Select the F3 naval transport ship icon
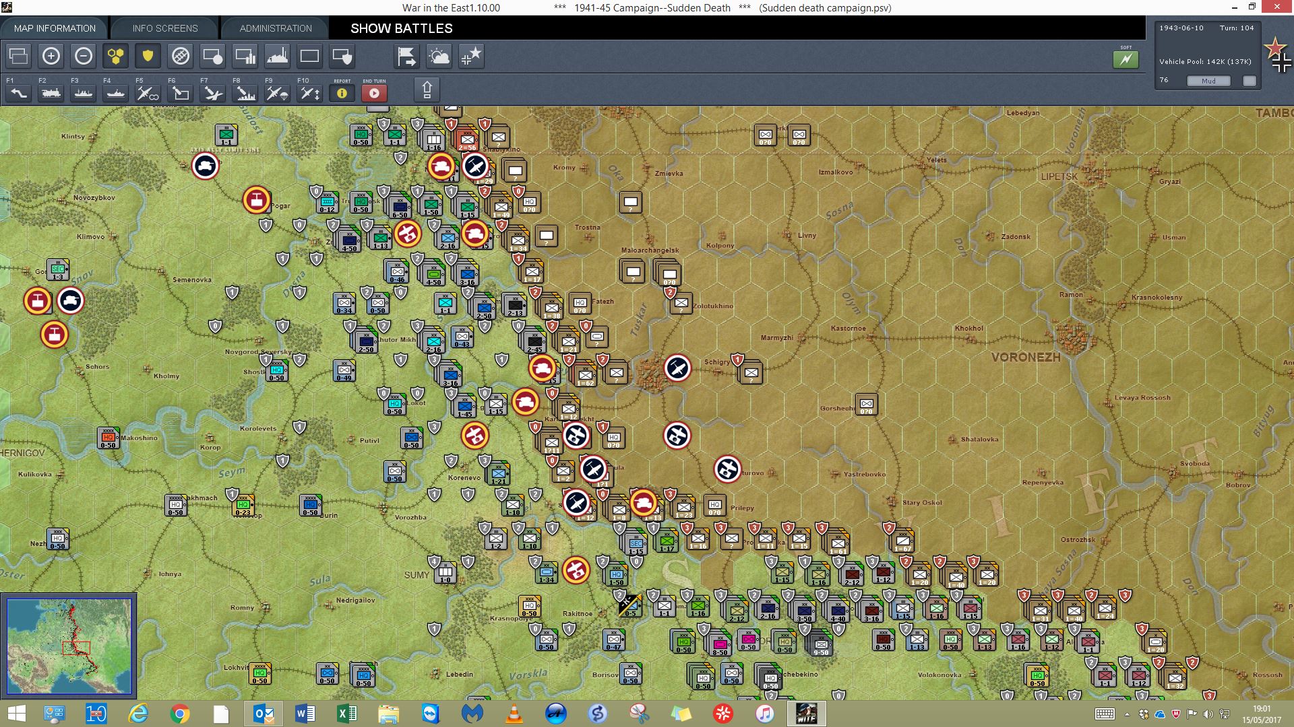 pos(84,92)
